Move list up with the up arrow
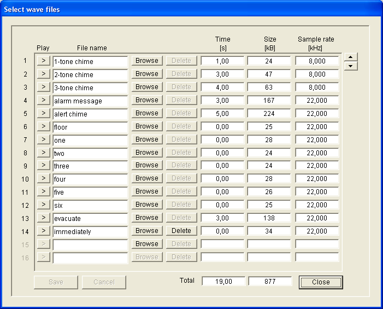 [x=351, y=57]
